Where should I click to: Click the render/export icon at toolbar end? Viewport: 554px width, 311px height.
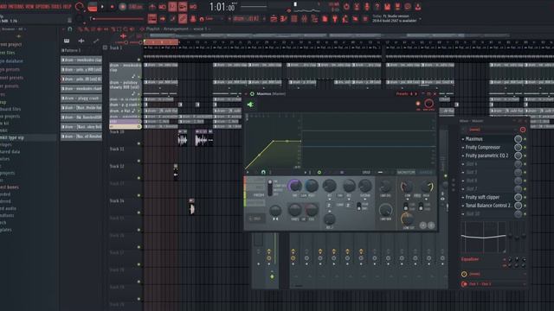point(418,6)
